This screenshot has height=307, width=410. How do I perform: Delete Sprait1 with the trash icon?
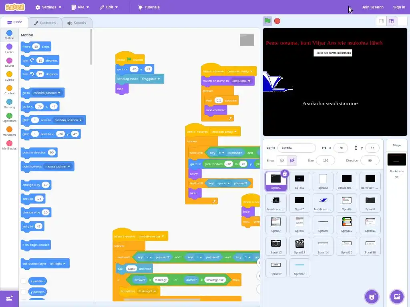(x=285, y=174)
